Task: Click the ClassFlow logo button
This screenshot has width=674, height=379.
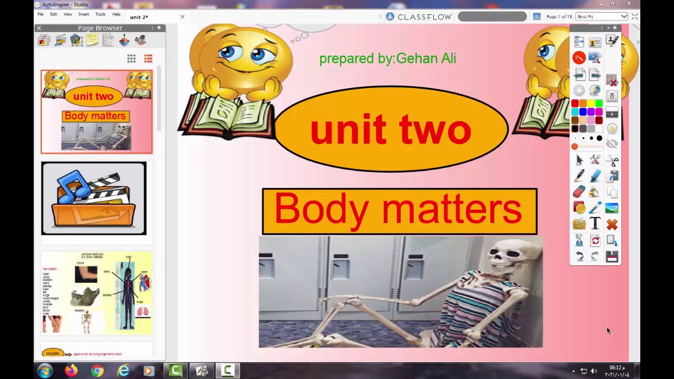Action: point(419,17)
